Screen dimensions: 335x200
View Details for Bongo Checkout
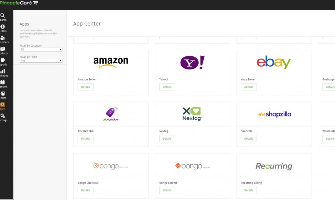click(x=85, y=190)
